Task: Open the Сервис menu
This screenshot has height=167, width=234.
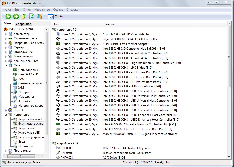Action: tap(58, 10)
